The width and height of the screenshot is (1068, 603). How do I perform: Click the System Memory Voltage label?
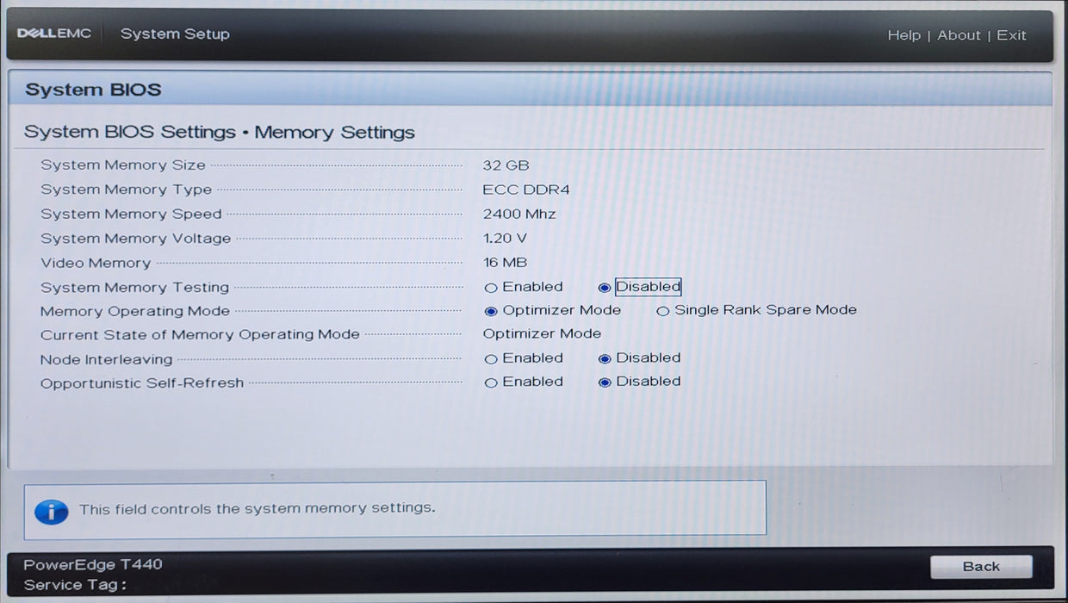[135, 239]
